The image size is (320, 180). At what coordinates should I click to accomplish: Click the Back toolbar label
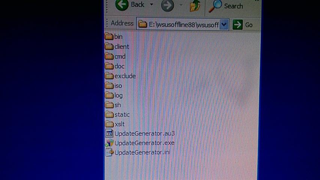[137, 4]
